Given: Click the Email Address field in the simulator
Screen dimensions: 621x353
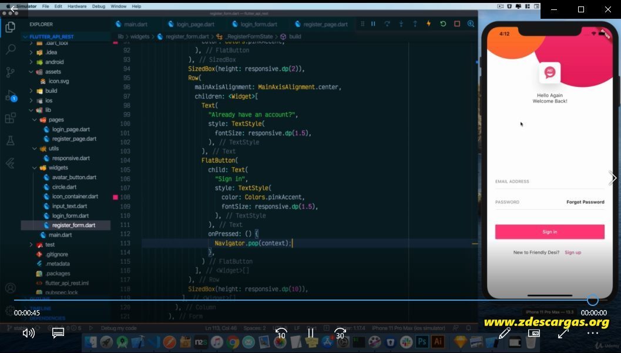Looking at the screenshot, I should click(550, 181).
